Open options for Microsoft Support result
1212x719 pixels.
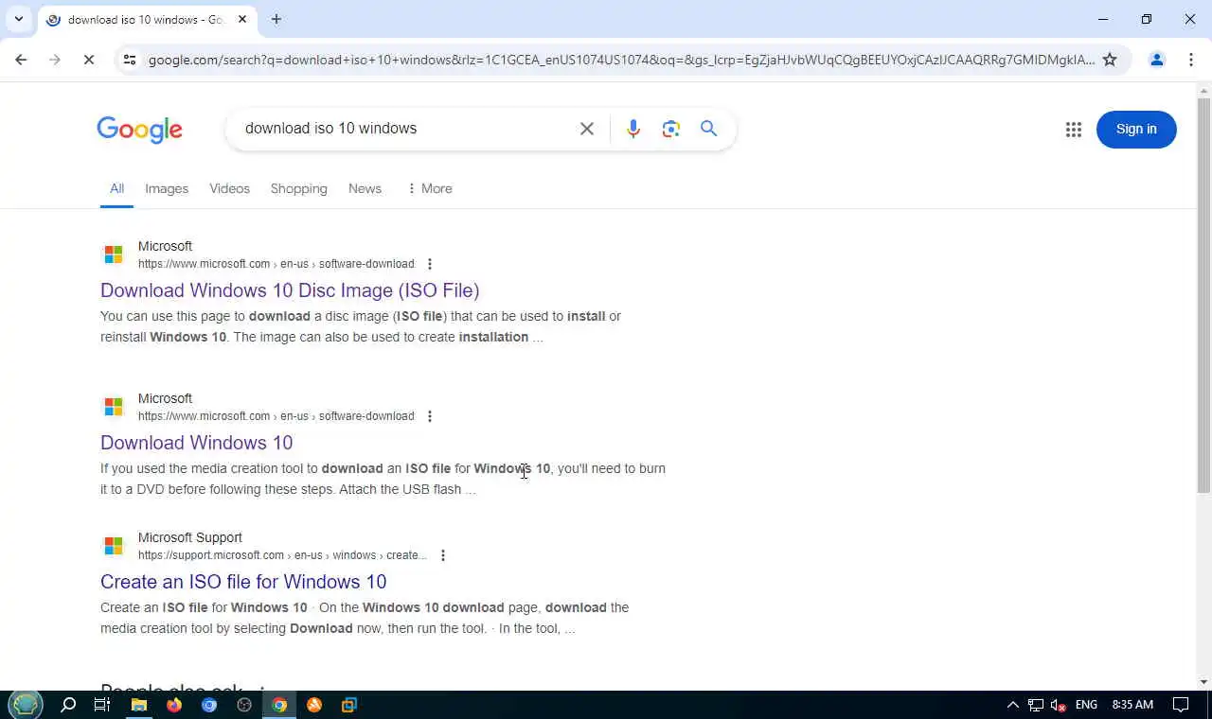[442, 555]
